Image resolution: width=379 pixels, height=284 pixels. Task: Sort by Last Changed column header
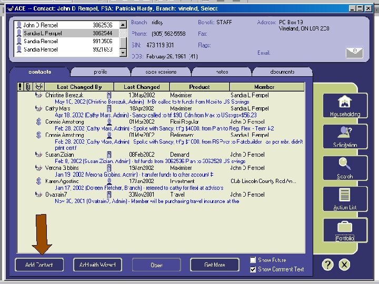142,87
